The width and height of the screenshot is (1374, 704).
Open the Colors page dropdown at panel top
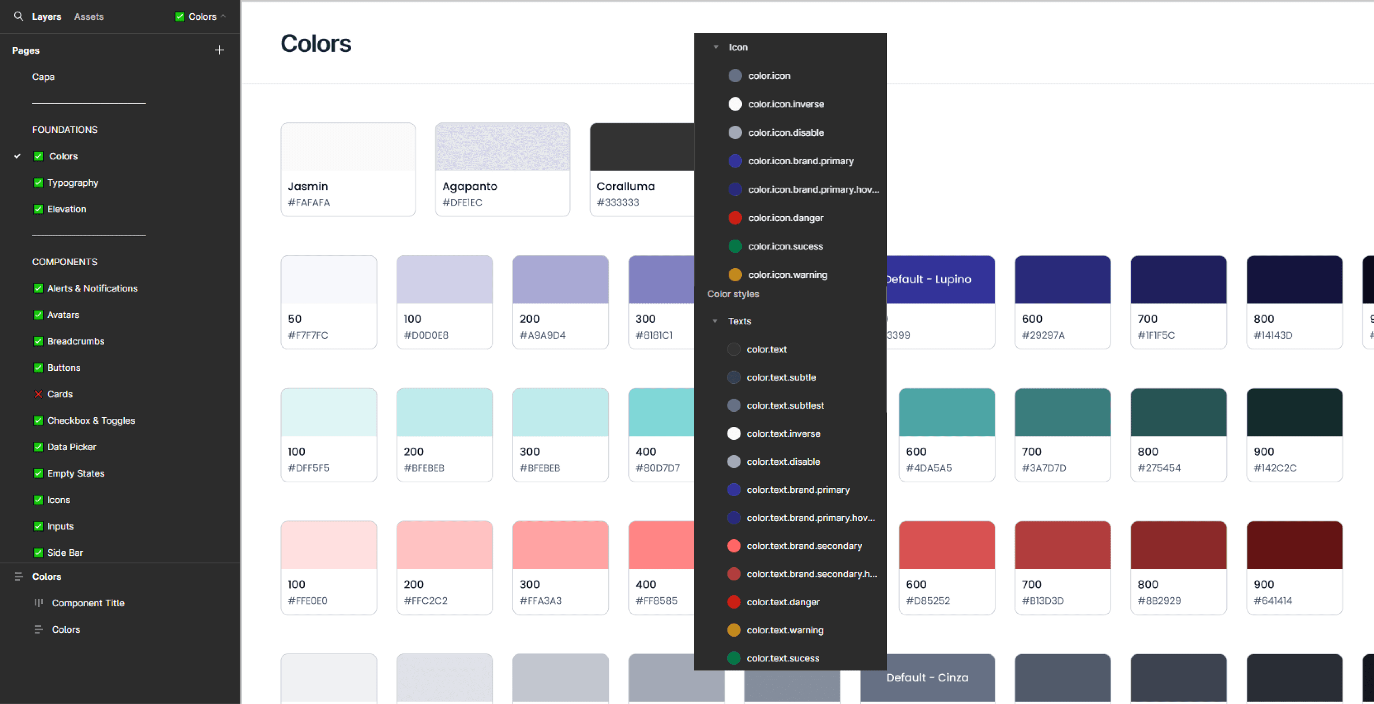[201, 16]
